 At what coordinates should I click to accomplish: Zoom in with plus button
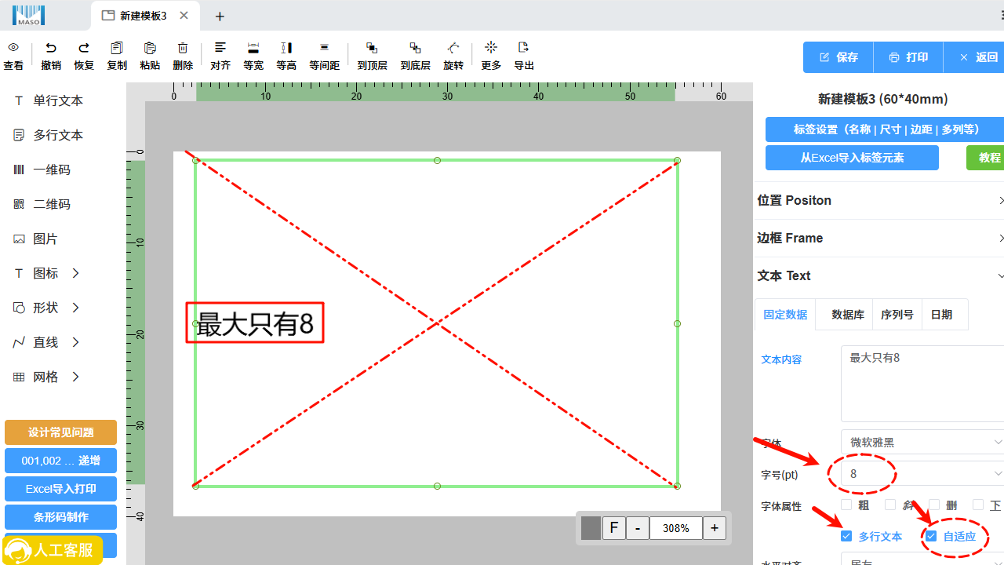pos(714,528)
